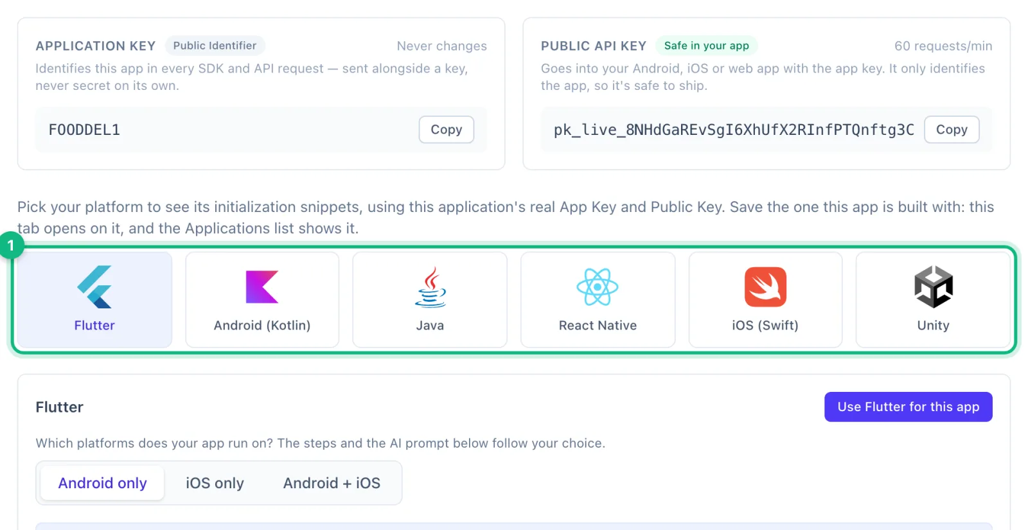Click the Flutter section heading

[60, 407]
